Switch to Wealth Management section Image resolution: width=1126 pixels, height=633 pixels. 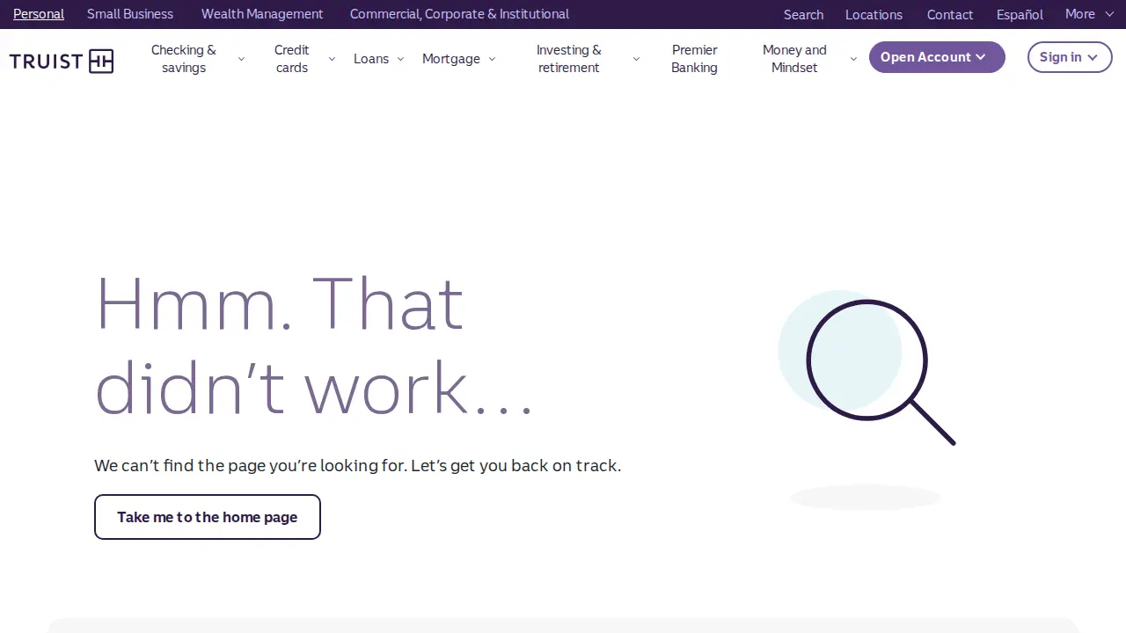click(x=262, y=14)
